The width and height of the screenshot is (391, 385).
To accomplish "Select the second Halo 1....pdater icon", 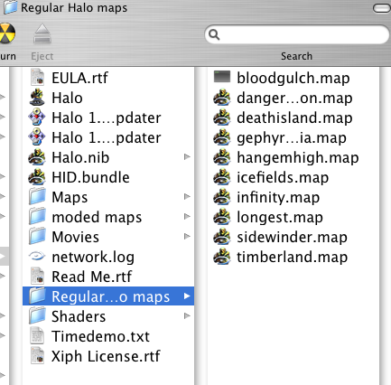I will click(x=37, y=137).
